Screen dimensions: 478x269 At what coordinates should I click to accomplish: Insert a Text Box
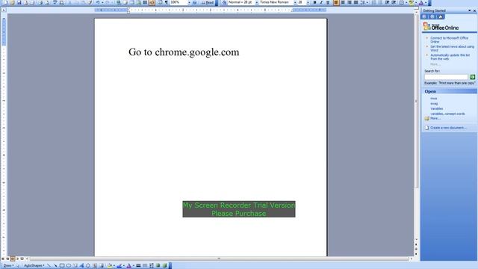pyautogui.click(x=75, y=266)
